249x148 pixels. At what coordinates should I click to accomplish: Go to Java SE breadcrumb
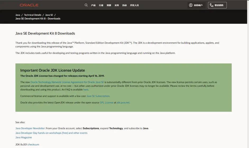pyautogui.click(x=49, y=15)
